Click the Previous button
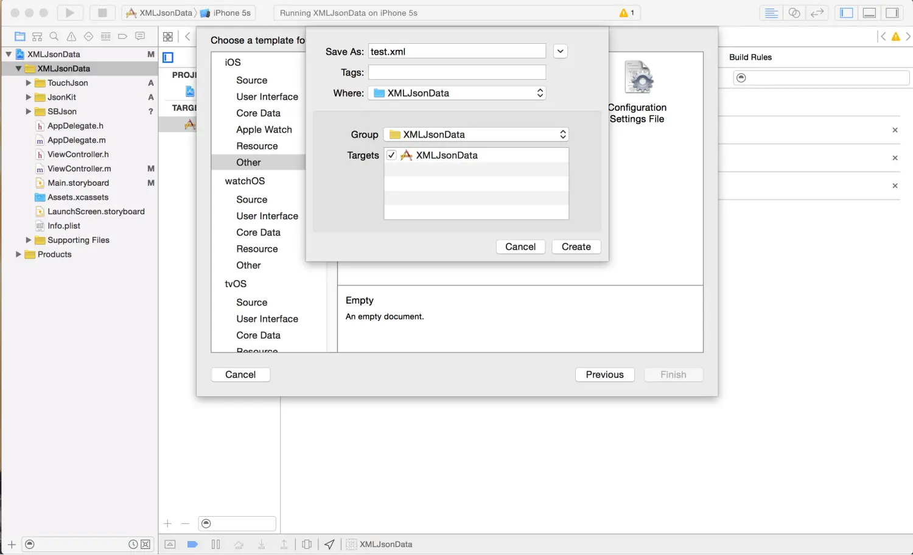Screen dimensions: 913x555 tap(605, 375)
